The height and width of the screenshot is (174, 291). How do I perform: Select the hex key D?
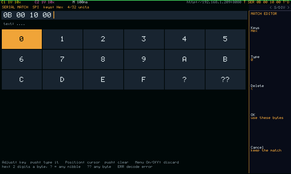[63, 80]
